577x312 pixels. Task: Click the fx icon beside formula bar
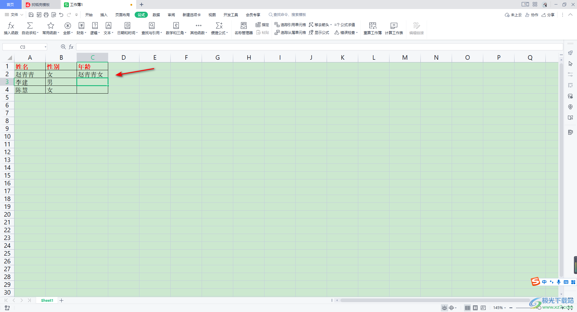(x=71, y=47)
